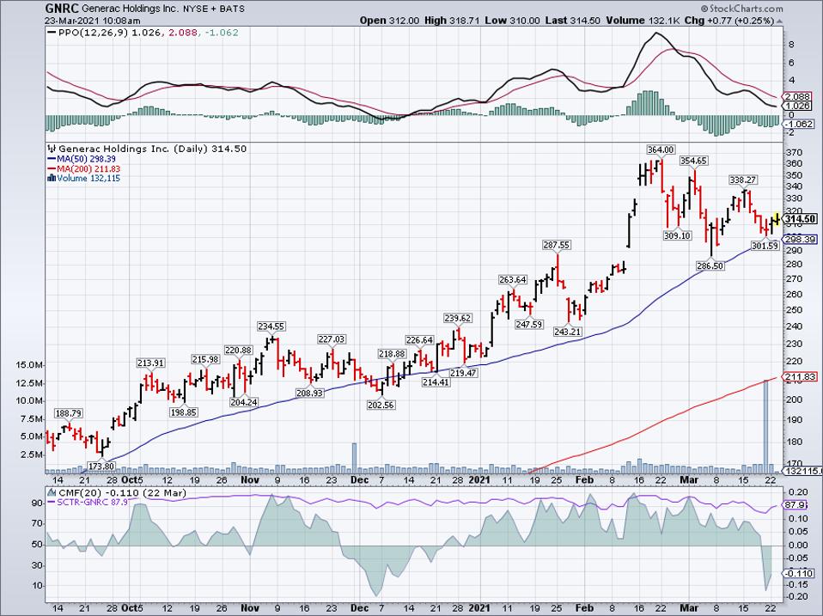Click the 220.88 price label
This screenshot has height=616, width=823.
[238, 350]
